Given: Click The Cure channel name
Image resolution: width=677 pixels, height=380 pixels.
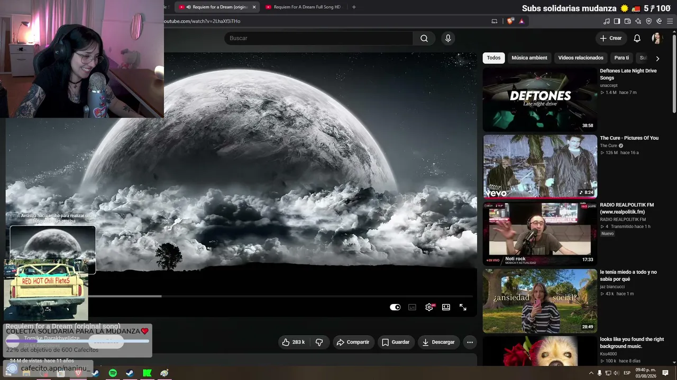Looking at the screenshot, I should click(608, 146).
